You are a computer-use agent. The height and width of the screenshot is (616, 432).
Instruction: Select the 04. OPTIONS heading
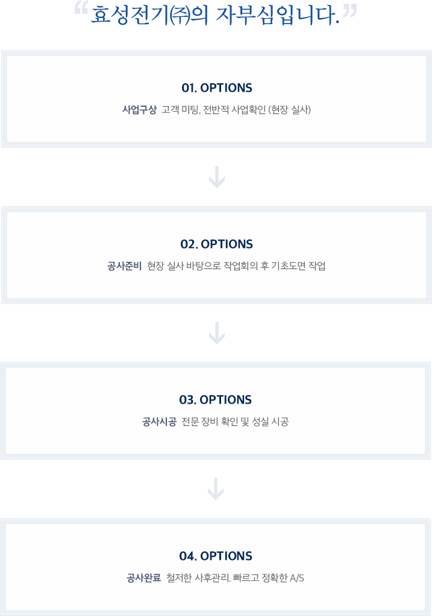pos(216,556)
